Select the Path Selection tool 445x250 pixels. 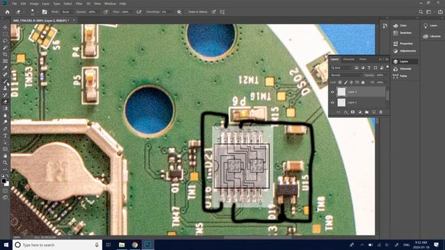tap(5, 142)
